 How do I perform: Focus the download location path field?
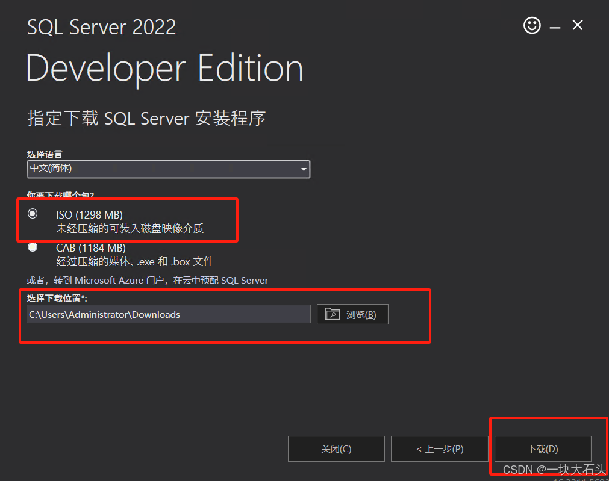tap(169, 314)
